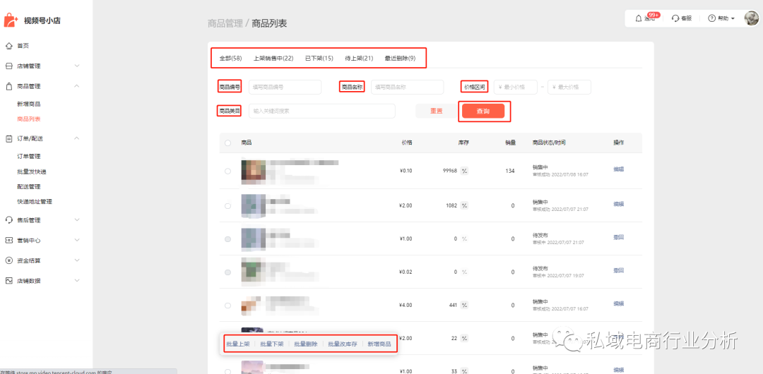Click the 首页 house icon in sidebar
This screenshot has width=763, height=374.
click(8, 46)
